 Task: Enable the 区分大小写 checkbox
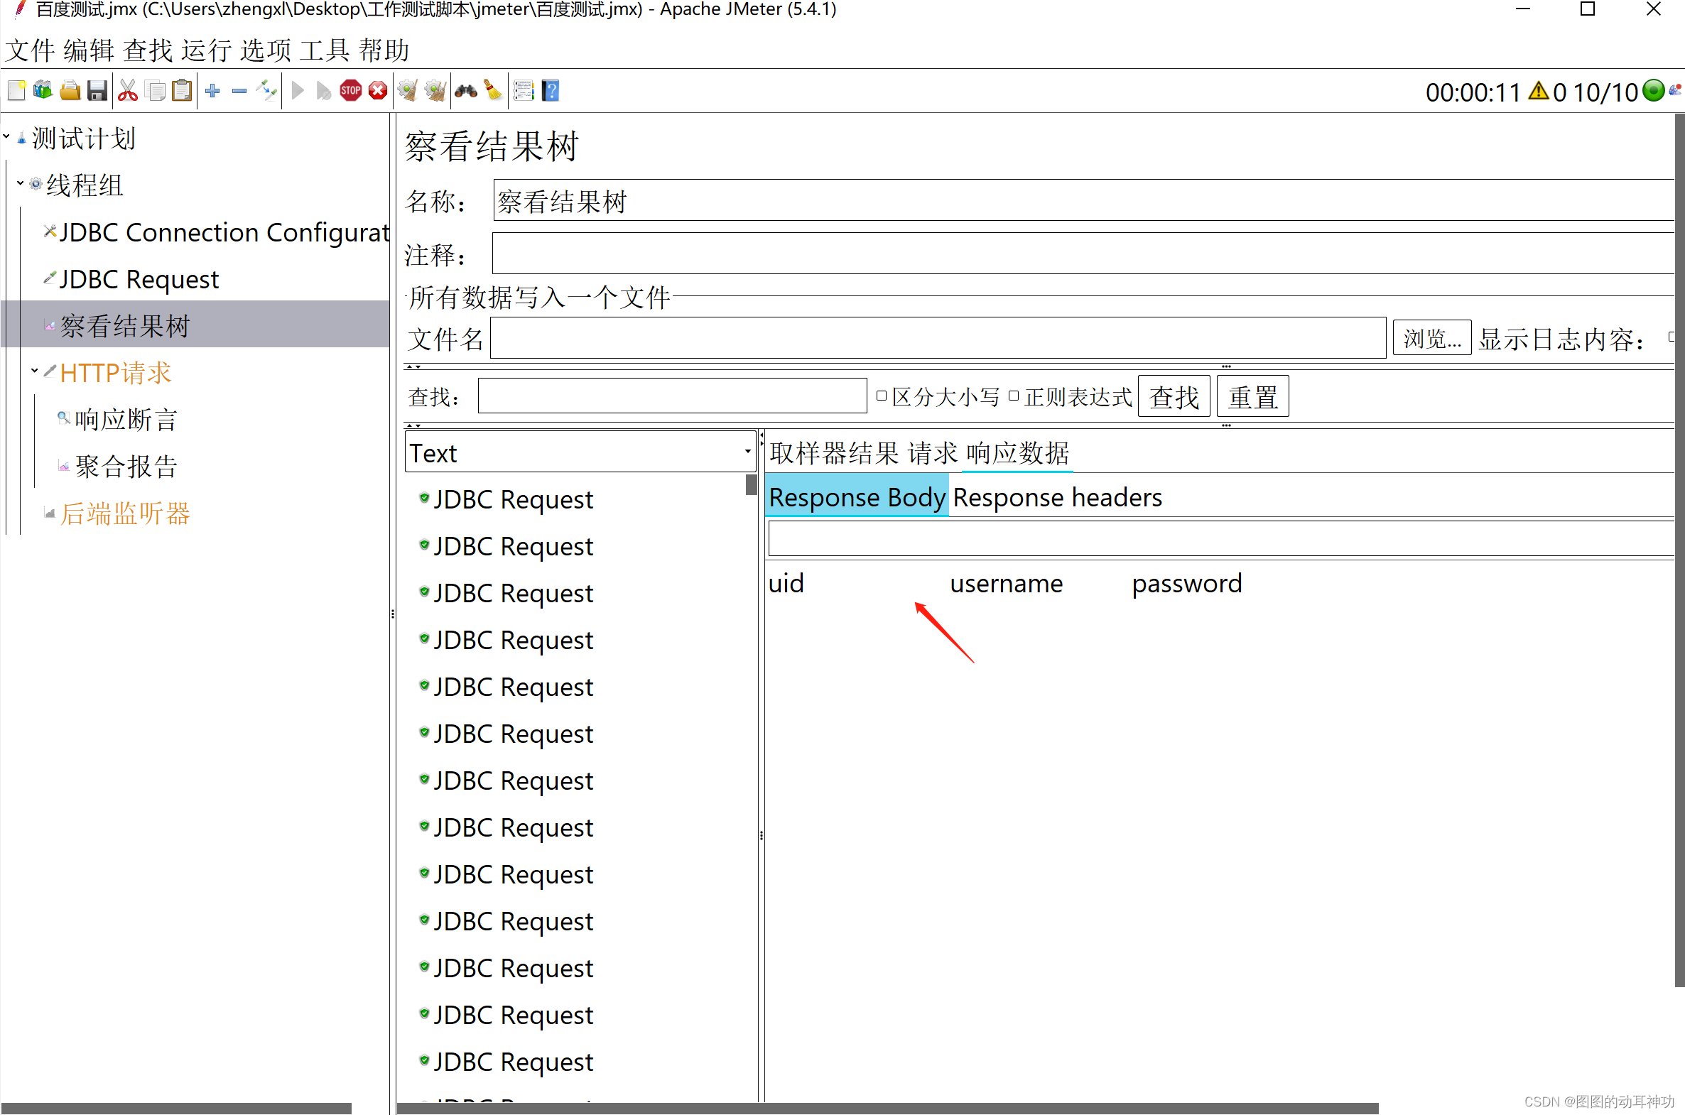click(x=882, y=396)
